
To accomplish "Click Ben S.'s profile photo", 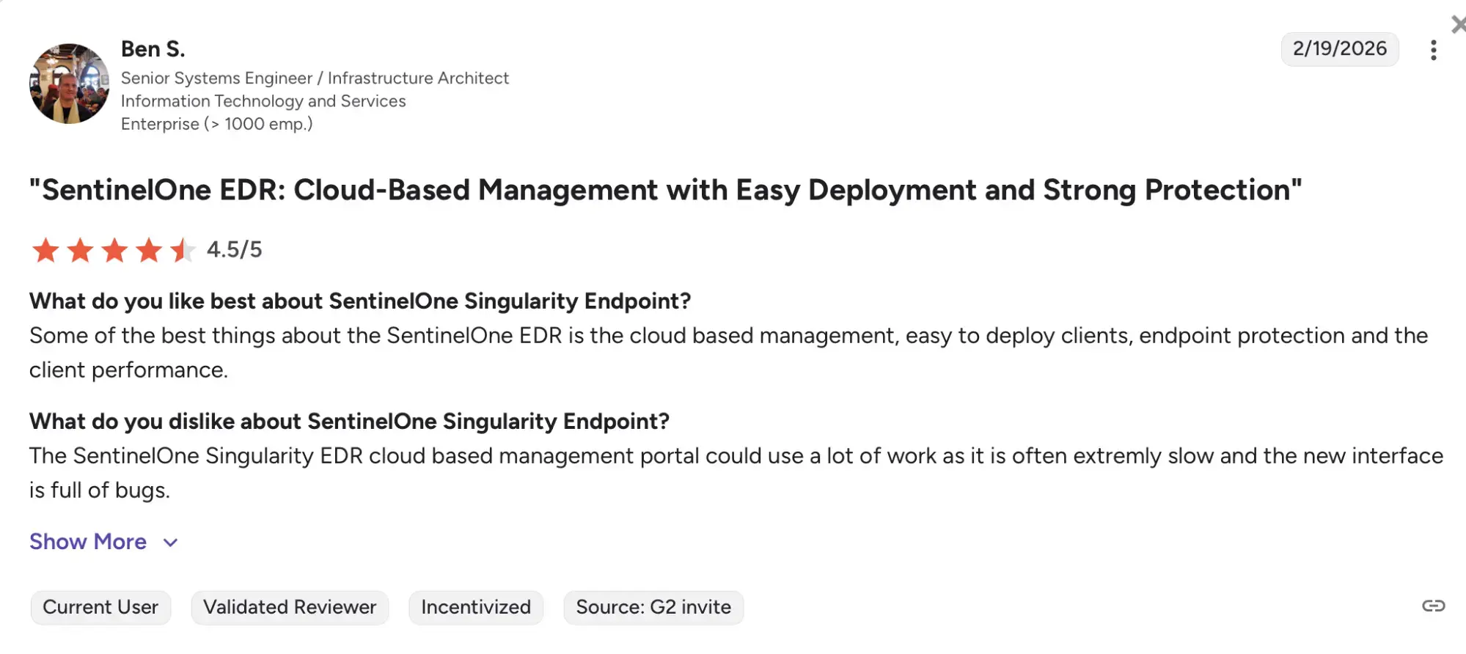I will coord(70,84).
